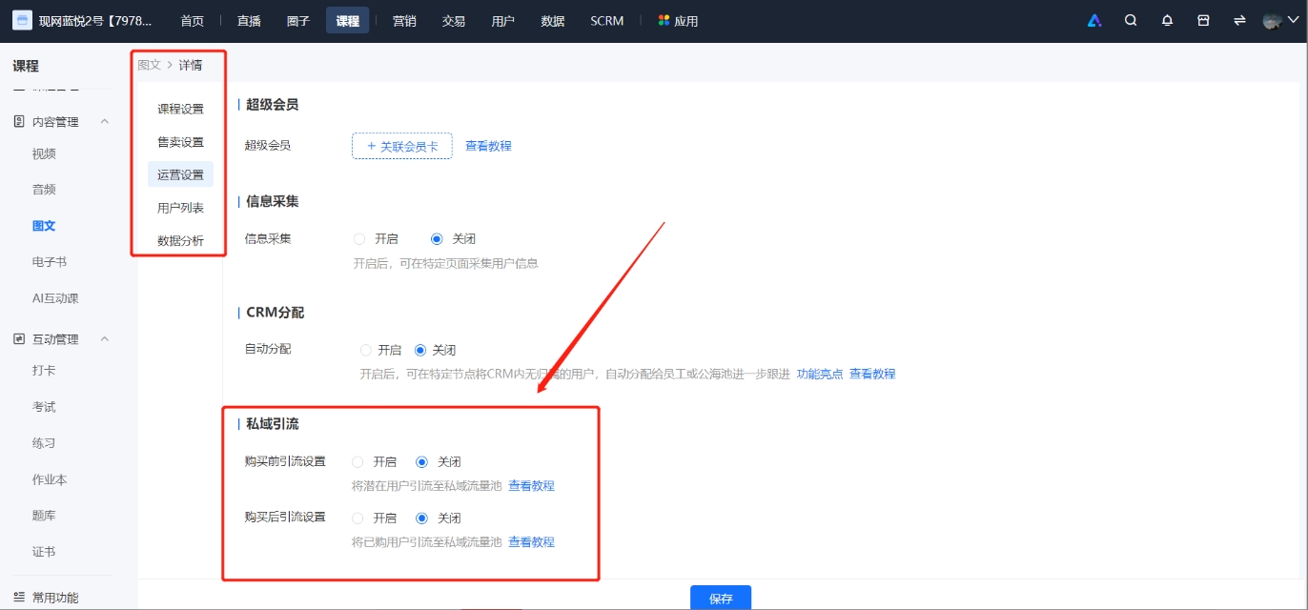Click the account switch arrows icon
The height and width of the screenshot is (610, 1308).
pos(1238,19)
